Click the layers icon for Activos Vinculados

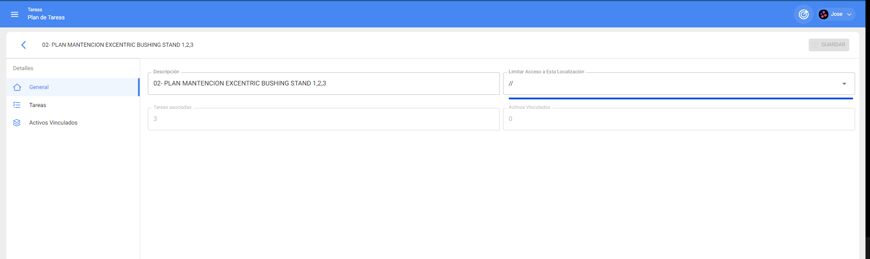pos(17,123)
